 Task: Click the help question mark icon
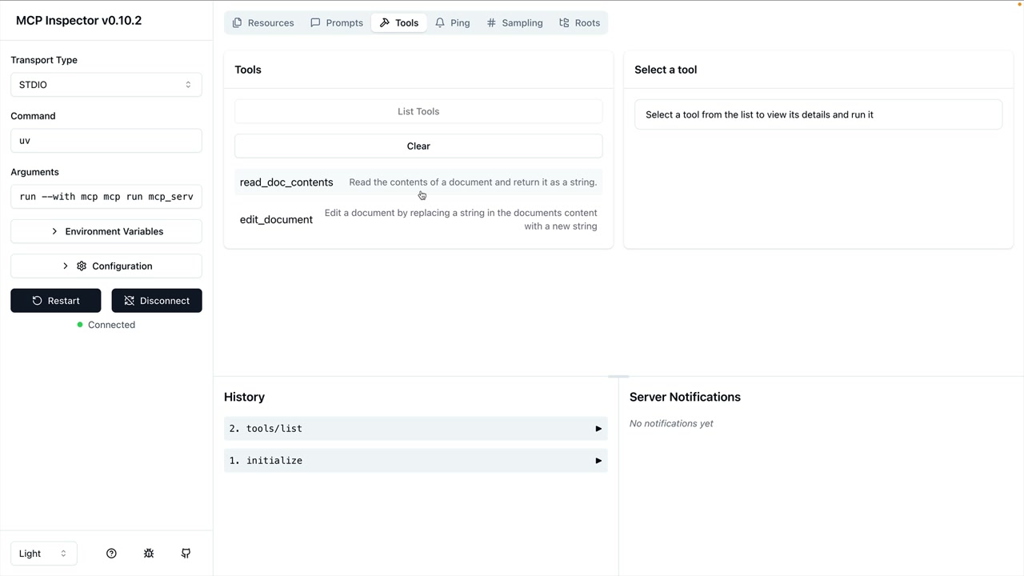pyautogui.click(x=111, y=554)
